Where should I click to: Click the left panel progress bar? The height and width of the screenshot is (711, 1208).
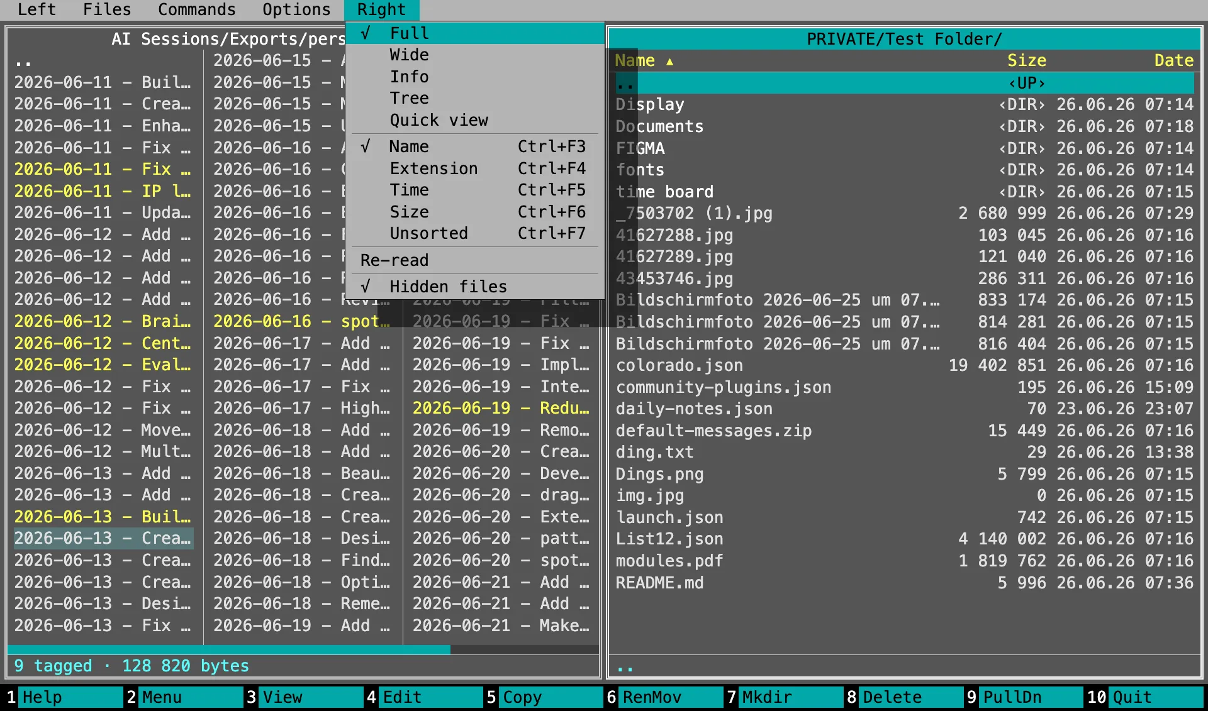pos(303,650)
